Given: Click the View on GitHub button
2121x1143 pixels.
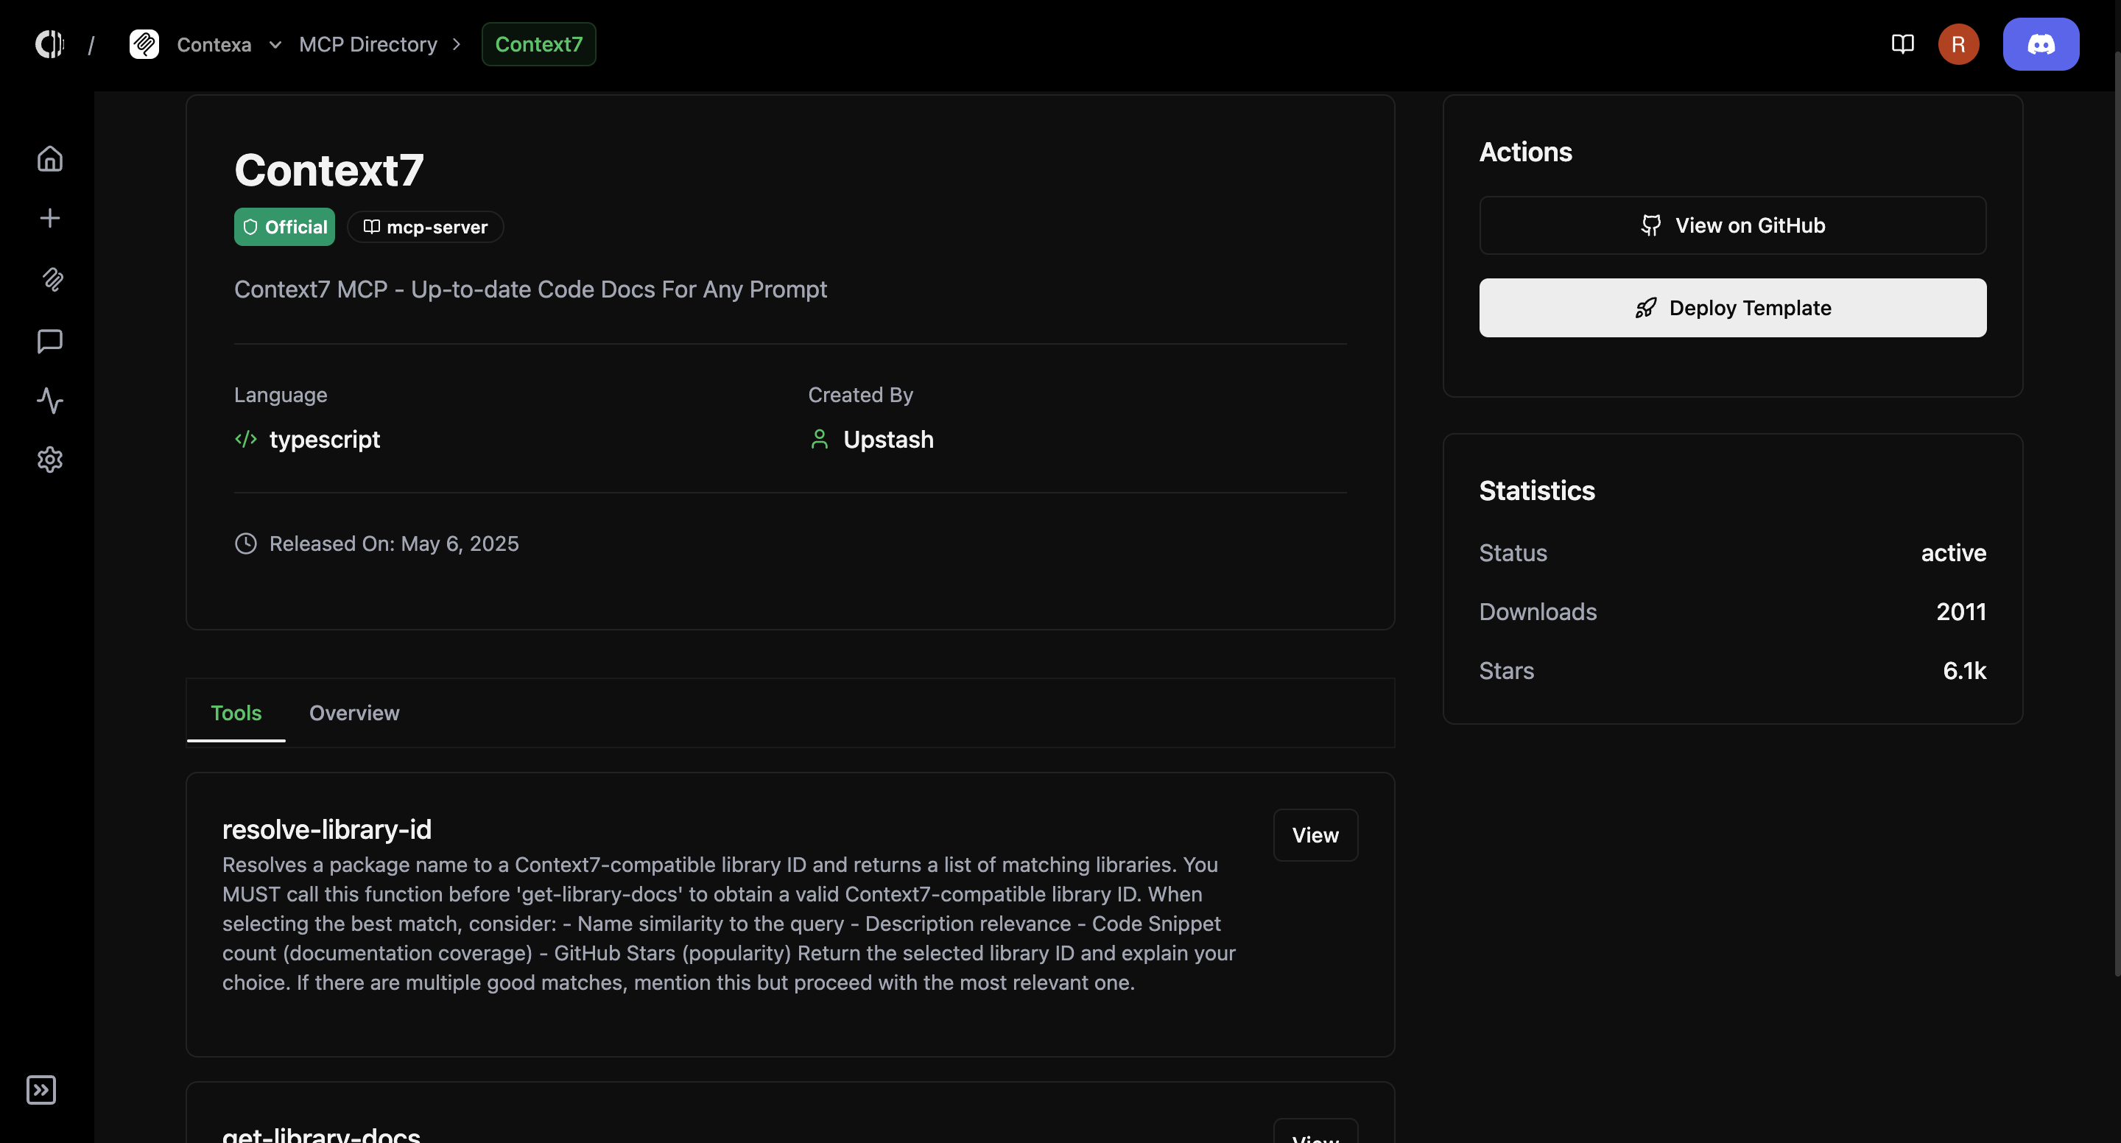Looking at the screenshot, I should tap(1732, 225).
